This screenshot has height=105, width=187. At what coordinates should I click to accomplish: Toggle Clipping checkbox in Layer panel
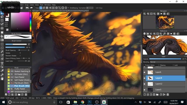click(x=159, y=65)
